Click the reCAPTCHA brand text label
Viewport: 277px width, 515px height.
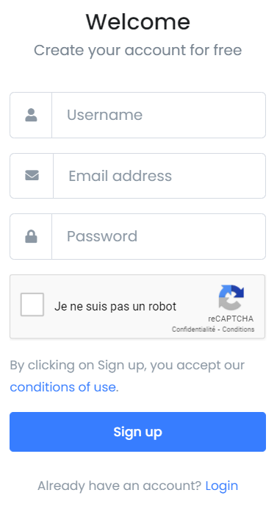pos(231,319)
